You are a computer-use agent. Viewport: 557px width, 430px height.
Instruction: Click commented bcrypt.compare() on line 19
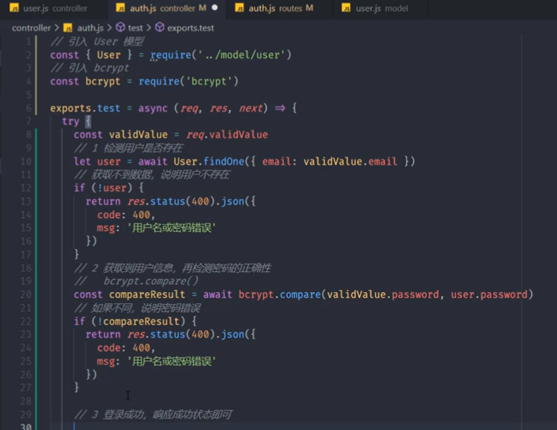click(151, 281)
